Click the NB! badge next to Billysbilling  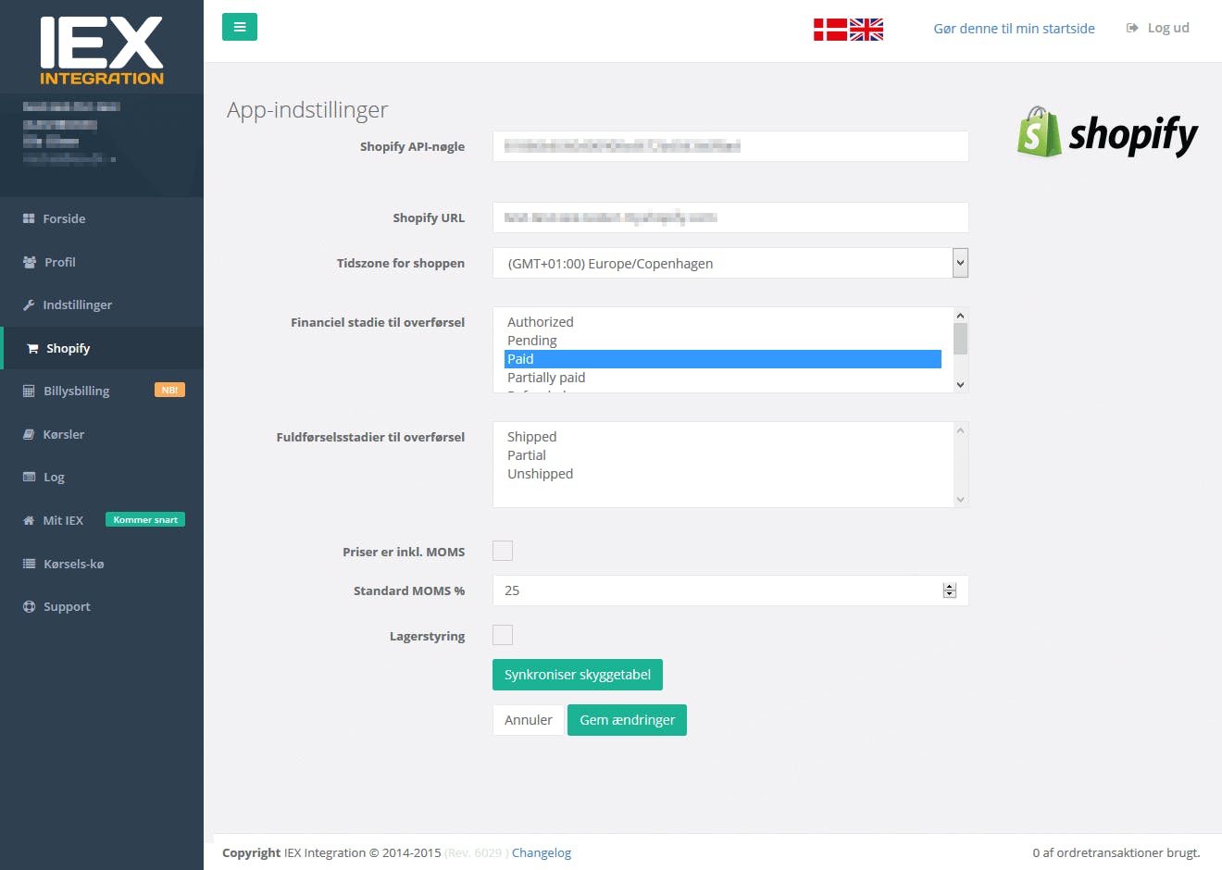pyautogui.click(x=169, y=390)
